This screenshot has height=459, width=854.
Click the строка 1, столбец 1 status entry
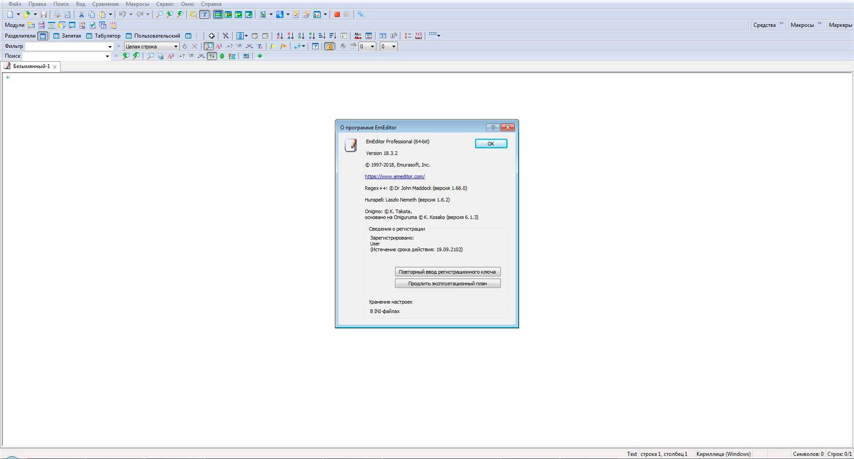pos(664,454)
